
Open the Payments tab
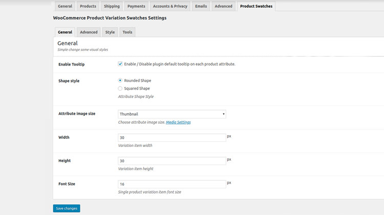pyautogui.click(x=136, y=6)
